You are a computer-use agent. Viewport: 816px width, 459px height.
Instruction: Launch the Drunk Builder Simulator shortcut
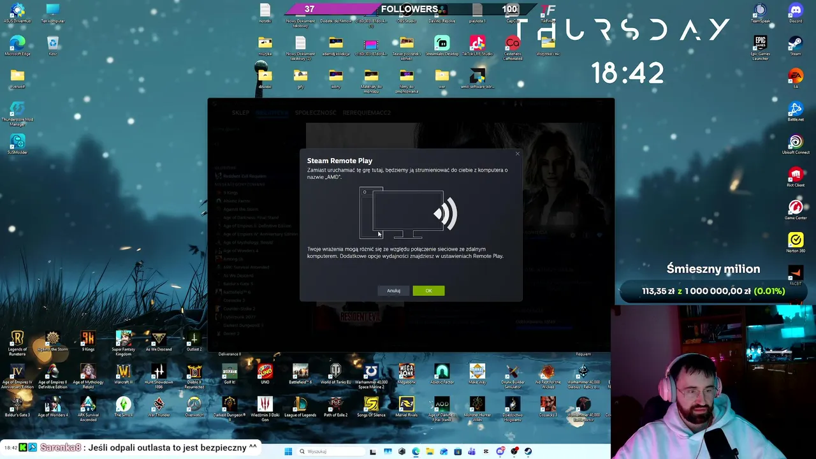coord(513,375)
